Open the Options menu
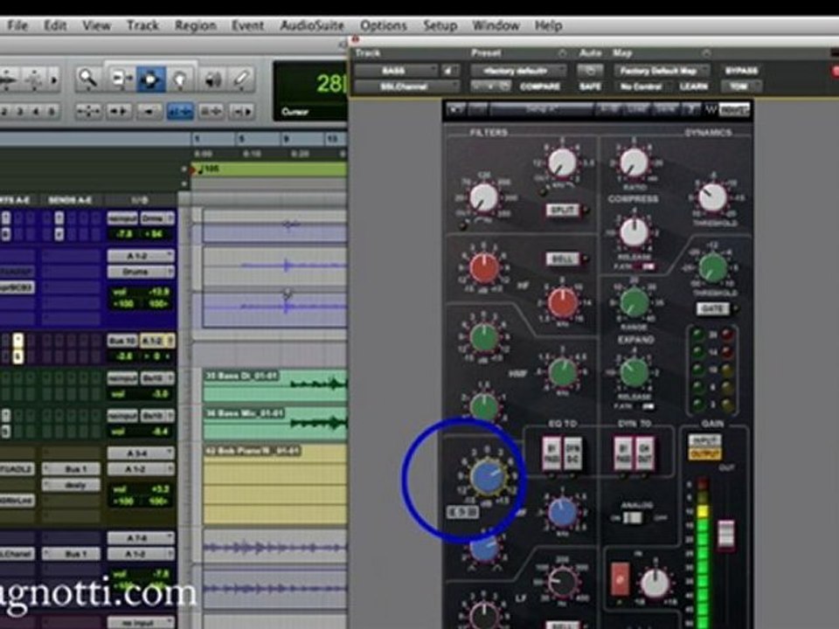The height and width of the screenshot is (629, 839). tap(383, 25)
